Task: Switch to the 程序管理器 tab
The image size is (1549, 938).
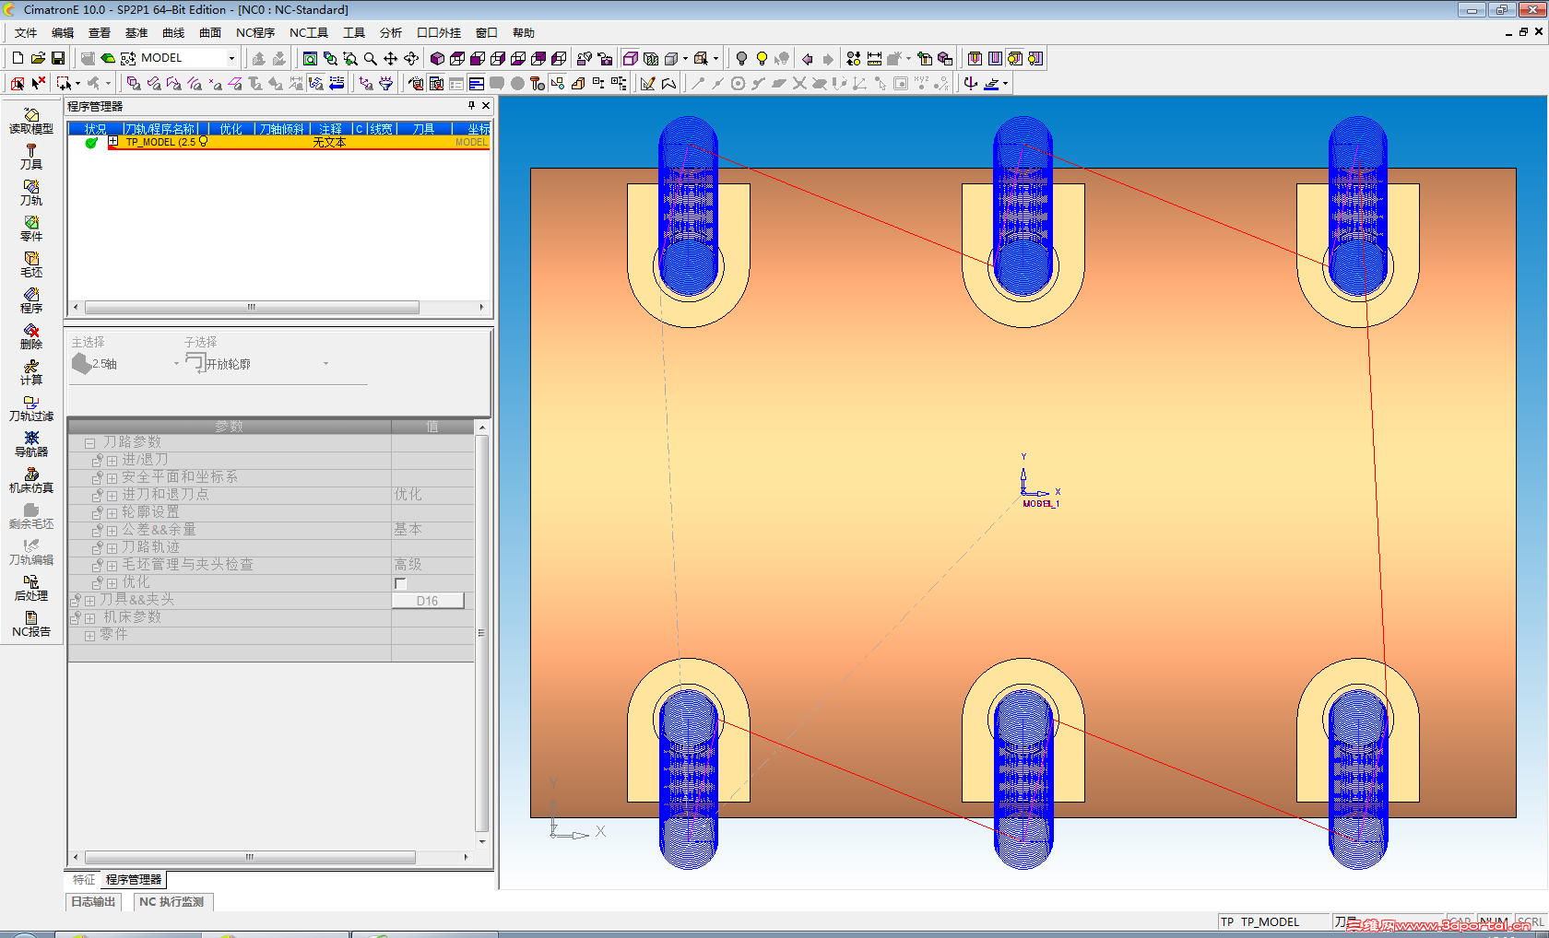Action: coord(134,880)
